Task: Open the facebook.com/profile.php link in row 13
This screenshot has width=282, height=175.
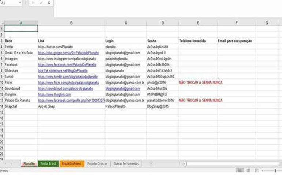Action: (71, 100)
